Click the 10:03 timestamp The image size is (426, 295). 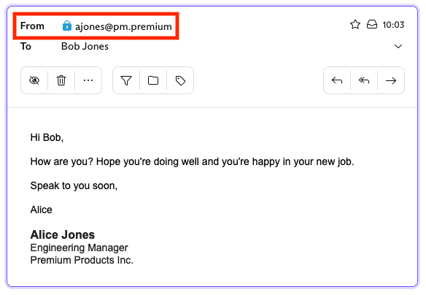point(393,25)
